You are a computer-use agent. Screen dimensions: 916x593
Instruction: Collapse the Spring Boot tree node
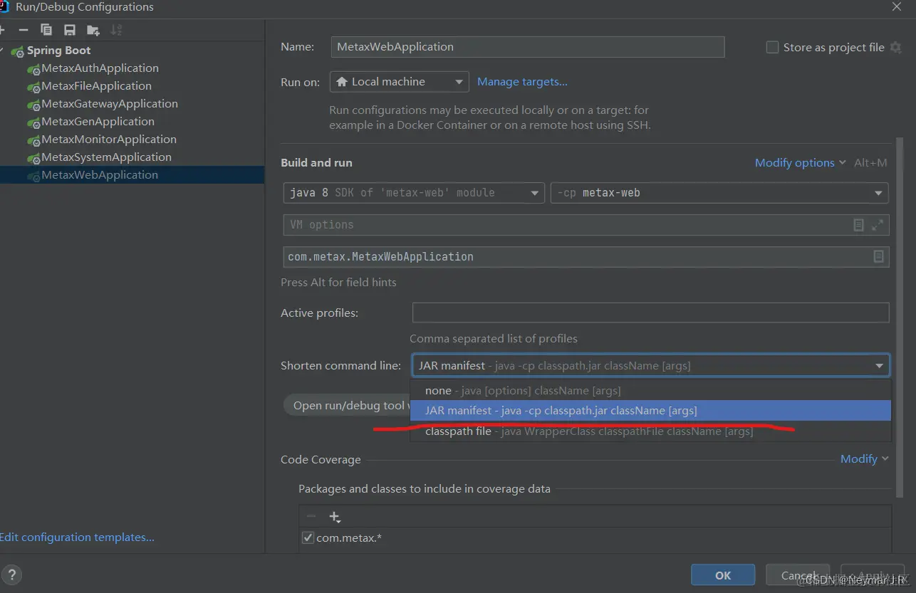3,51
